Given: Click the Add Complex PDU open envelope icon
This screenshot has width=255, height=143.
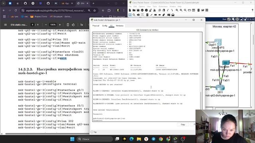Looking at the screenshot, I should coord(173,15).
